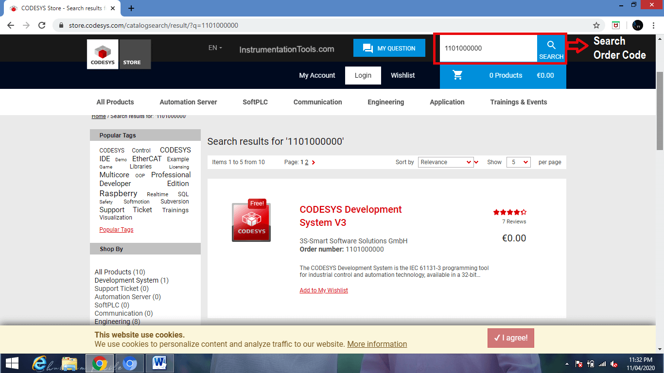The image size is (664, 373).
Task: Click the Login button
Action: (363, 75)
